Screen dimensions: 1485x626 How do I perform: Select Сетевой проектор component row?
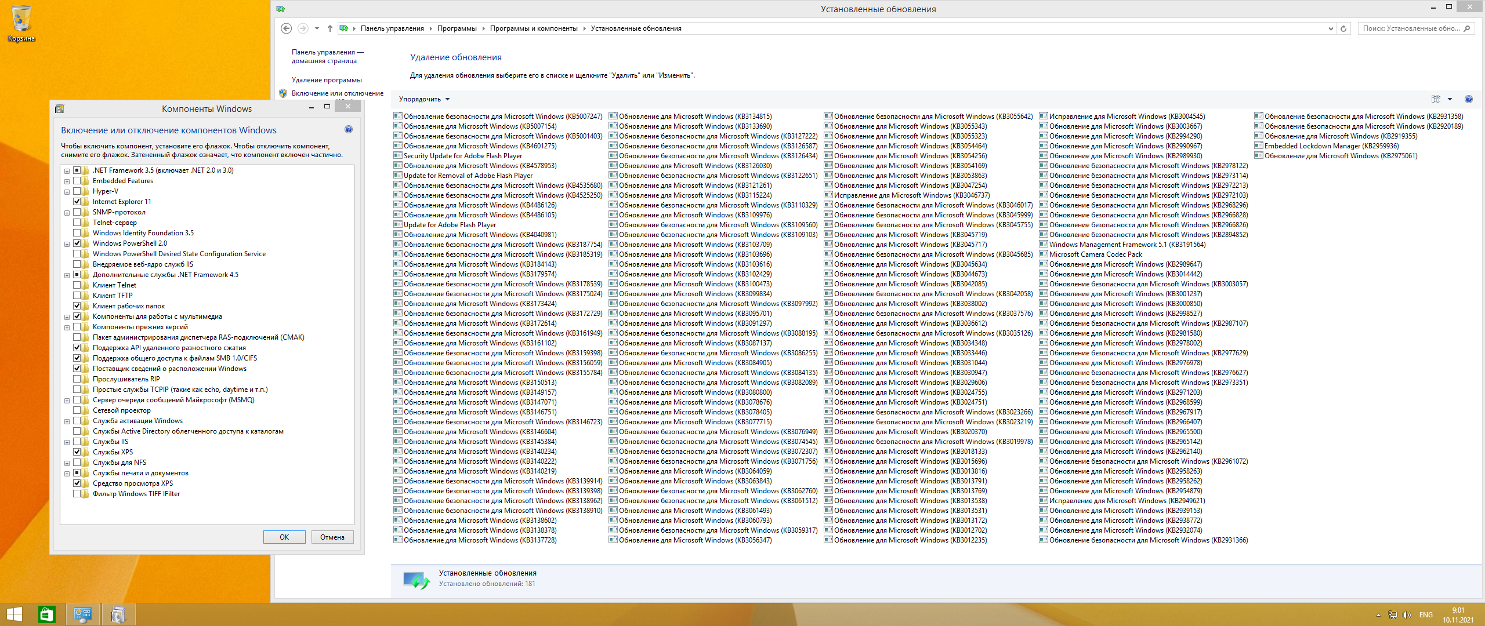click(121, 410)
